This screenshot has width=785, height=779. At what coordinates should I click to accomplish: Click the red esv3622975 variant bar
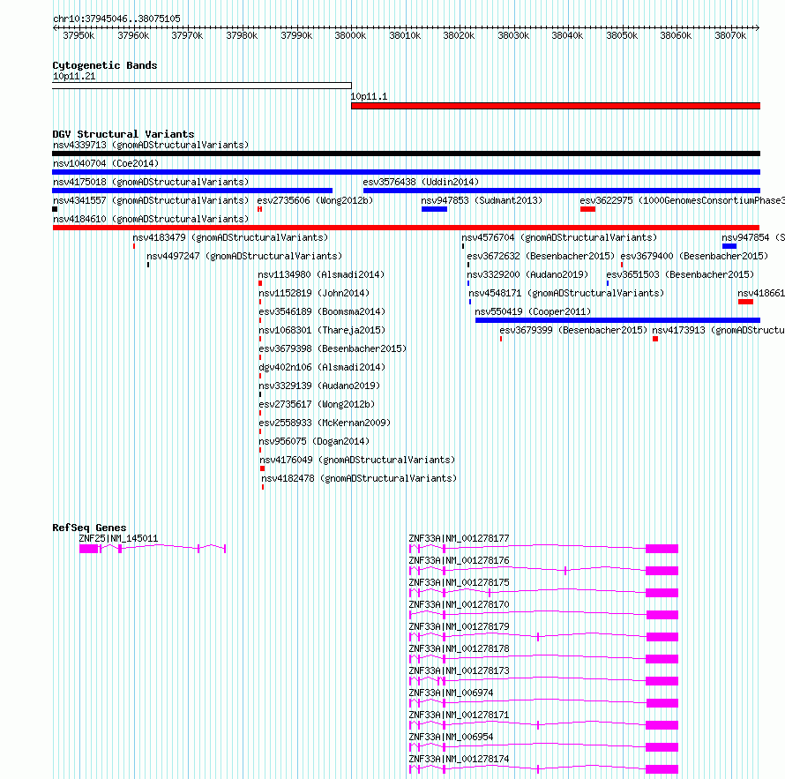coord(587,209)
